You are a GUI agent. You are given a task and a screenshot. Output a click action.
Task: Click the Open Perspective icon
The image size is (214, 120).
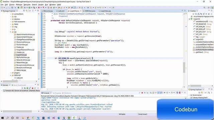click(209, 8)
